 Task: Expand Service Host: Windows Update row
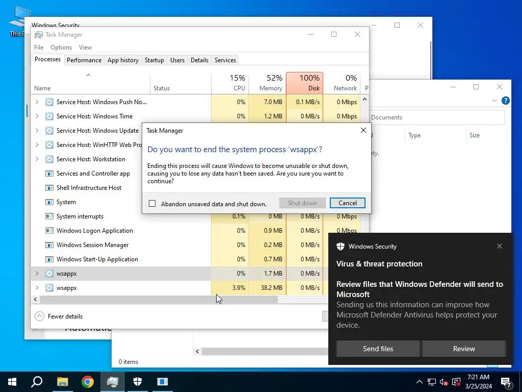pyautogui.click(x=37, y=131)
